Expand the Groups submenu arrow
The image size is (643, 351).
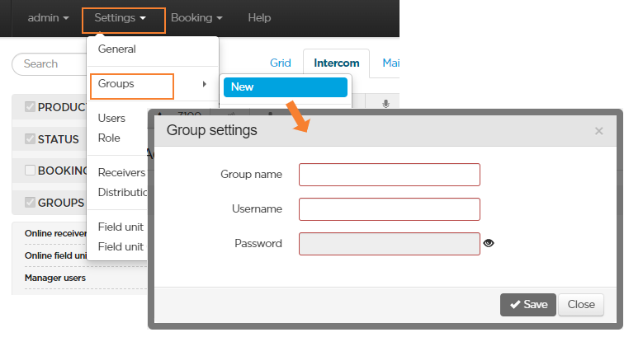pos(204,84)
